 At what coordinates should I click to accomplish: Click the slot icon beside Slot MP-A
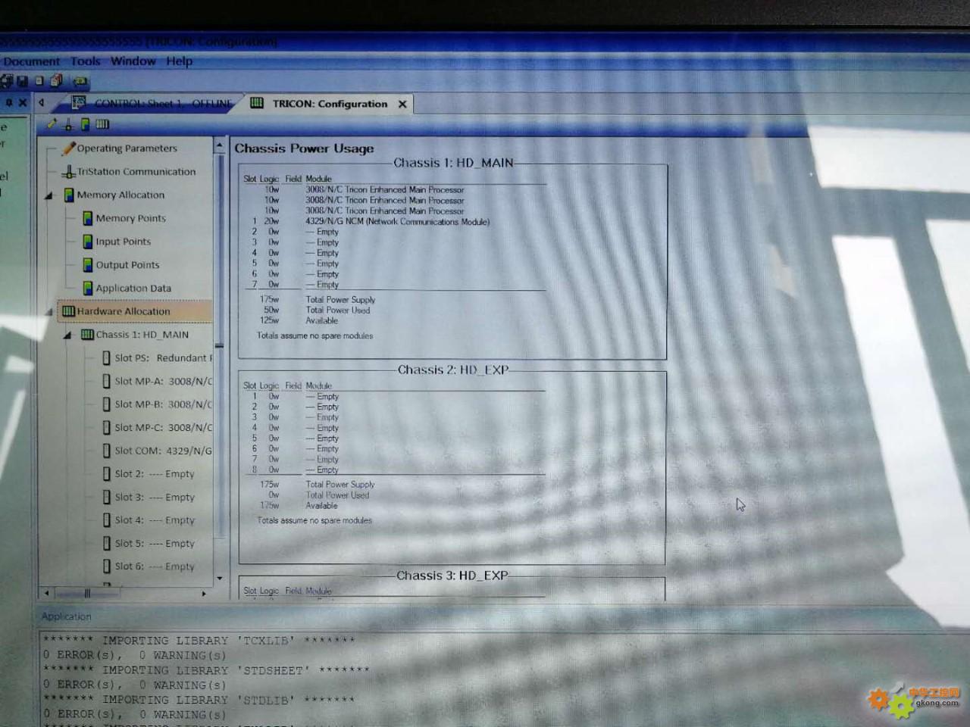point(107,382)
